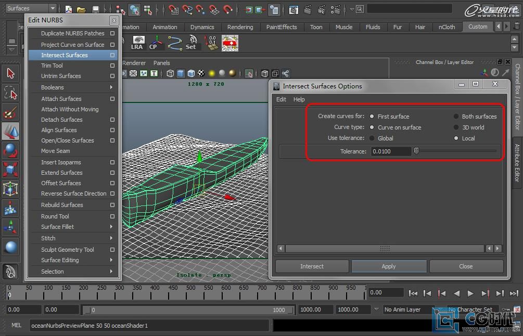523x336 pixels.
Task: Click the yellow light sphere icon
Action: pos(211,73)
